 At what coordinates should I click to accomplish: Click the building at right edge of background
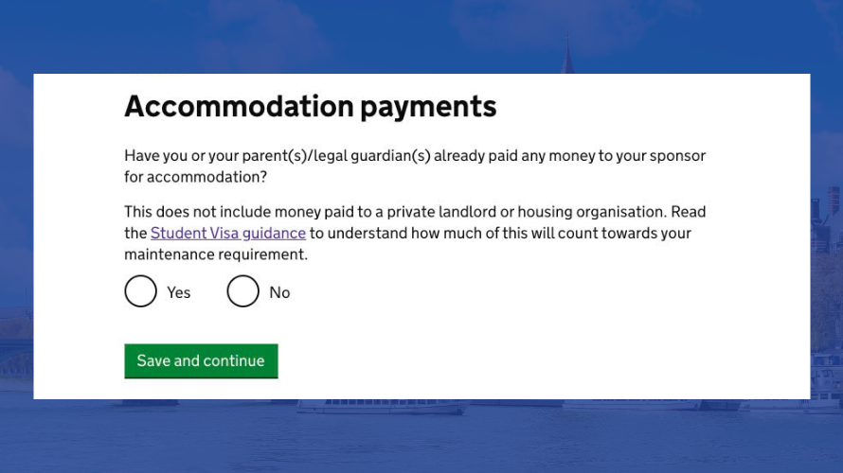826,220
